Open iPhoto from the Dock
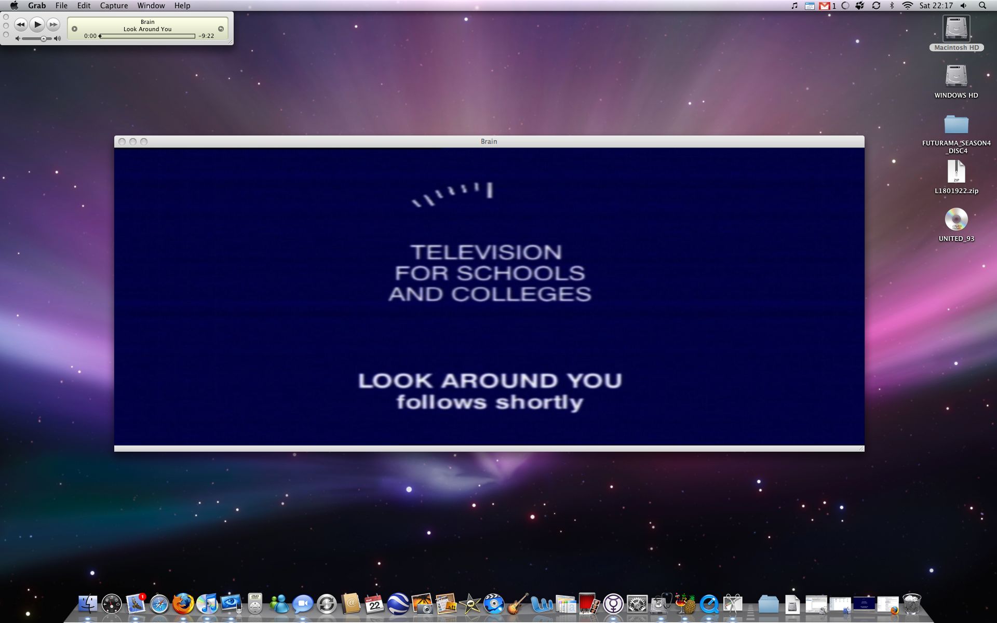The height and width of the screenshot is (623, 997). tap(422, 604)
